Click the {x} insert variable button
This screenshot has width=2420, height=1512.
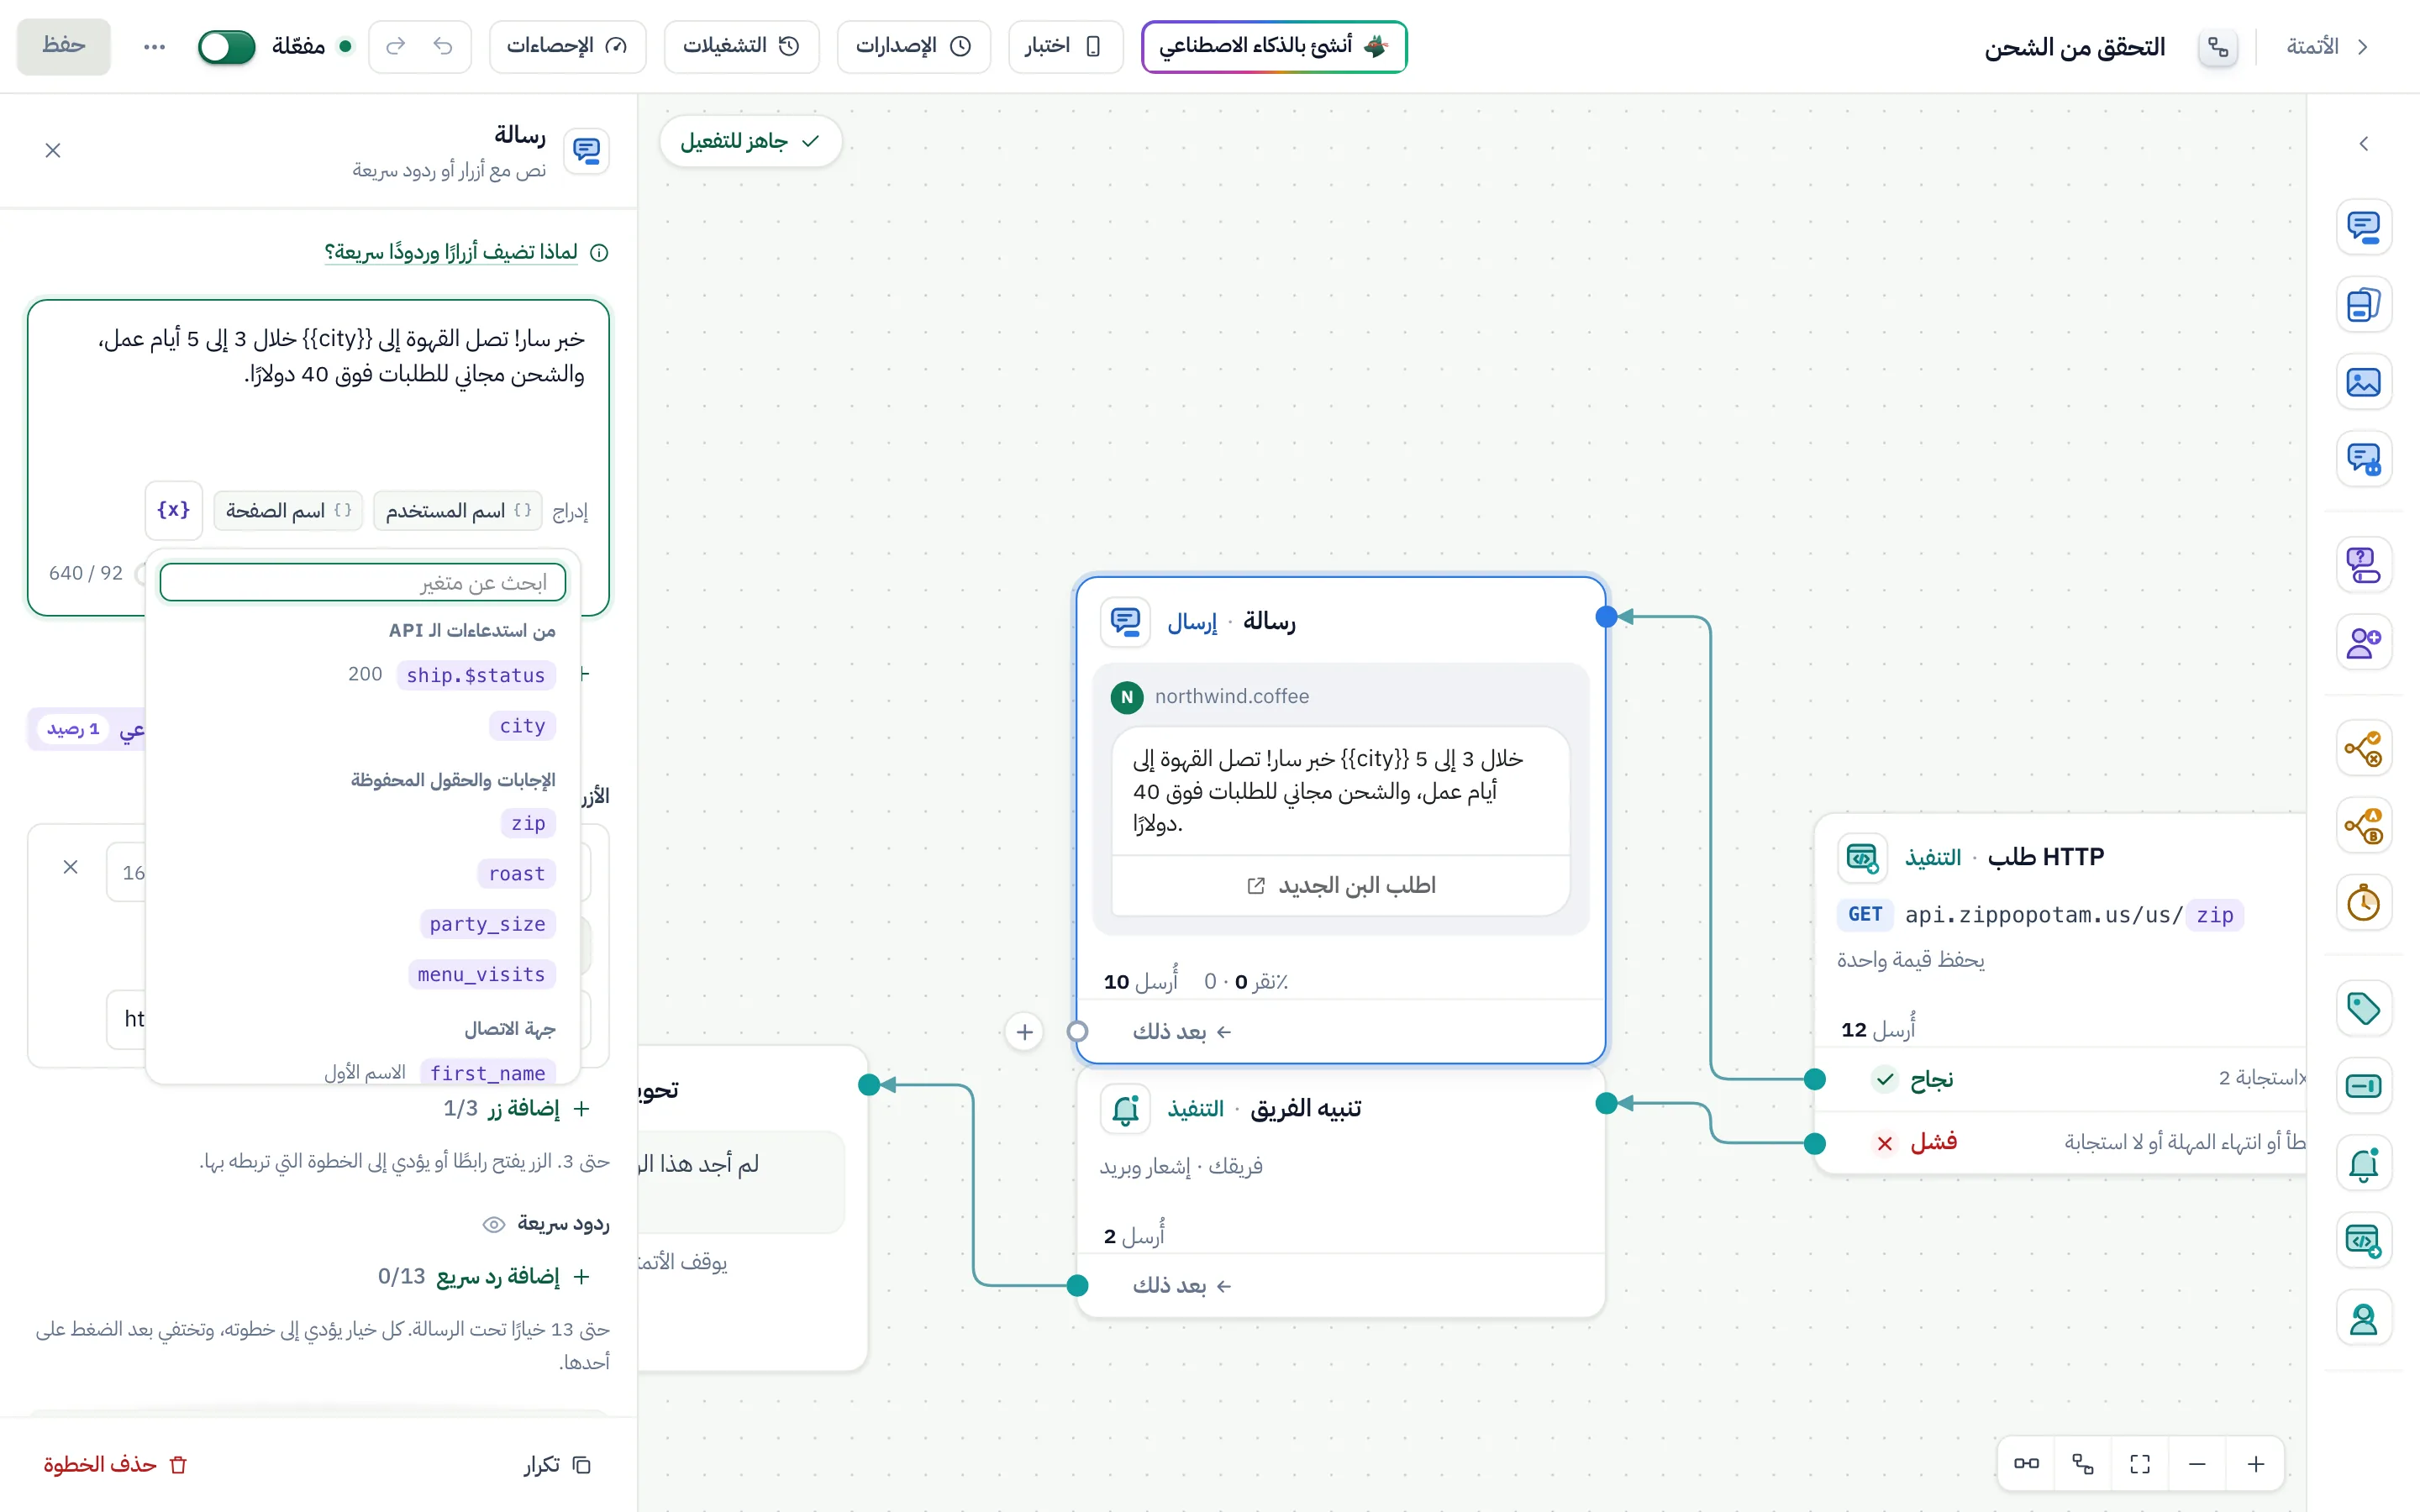coord(173,510)
